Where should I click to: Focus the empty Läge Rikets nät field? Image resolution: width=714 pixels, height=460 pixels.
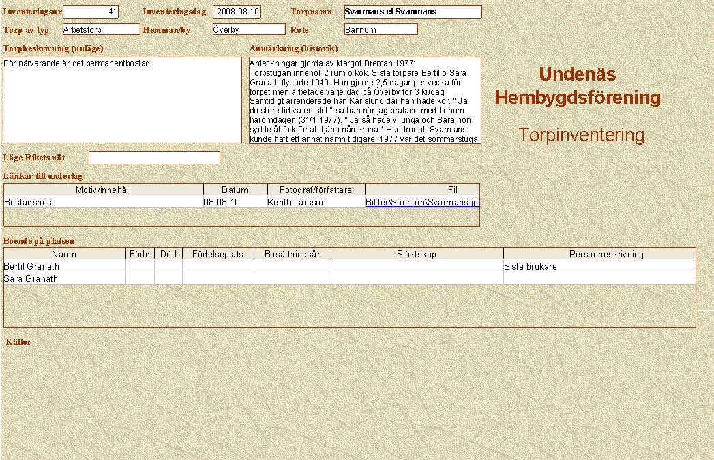click(154, 158)
